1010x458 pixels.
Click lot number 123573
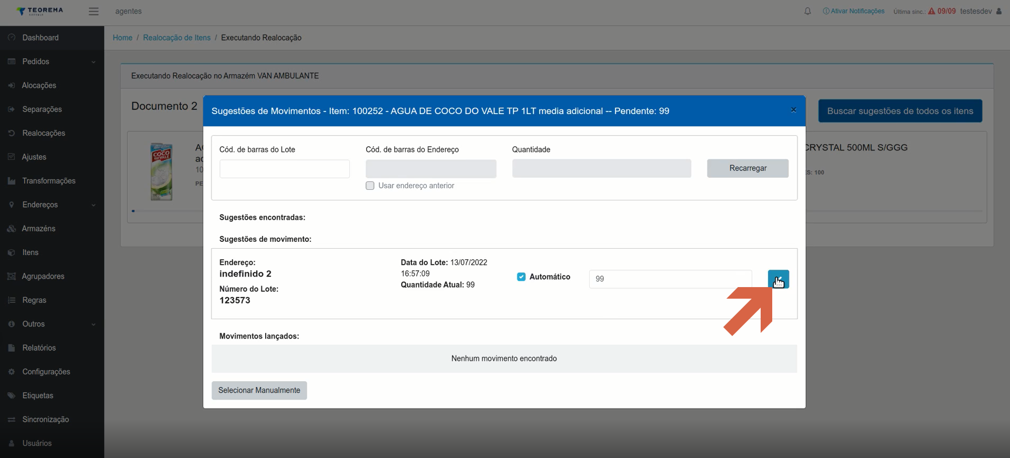click(x=235, y=300)
